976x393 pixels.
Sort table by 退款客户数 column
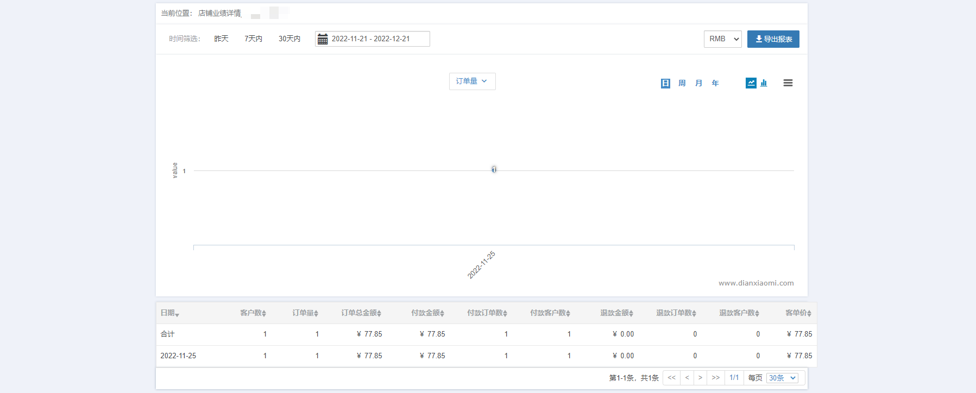(739, 313)
